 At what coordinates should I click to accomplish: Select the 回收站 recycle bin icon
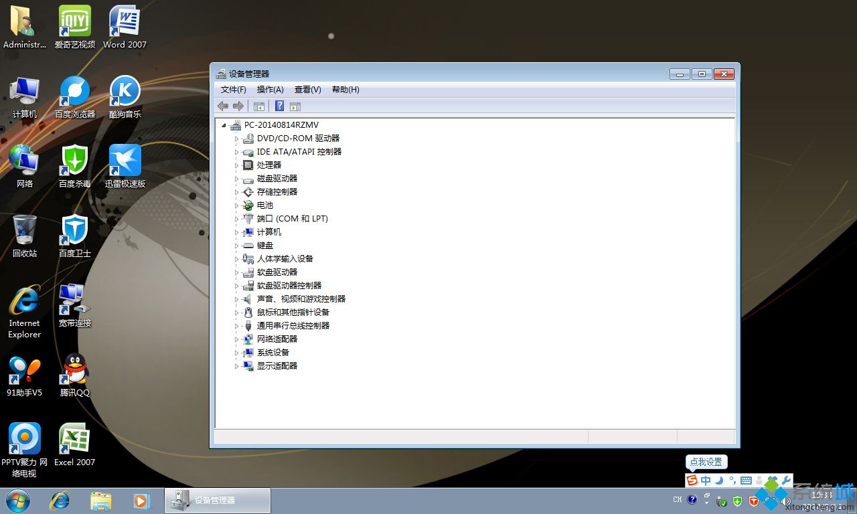25,236
